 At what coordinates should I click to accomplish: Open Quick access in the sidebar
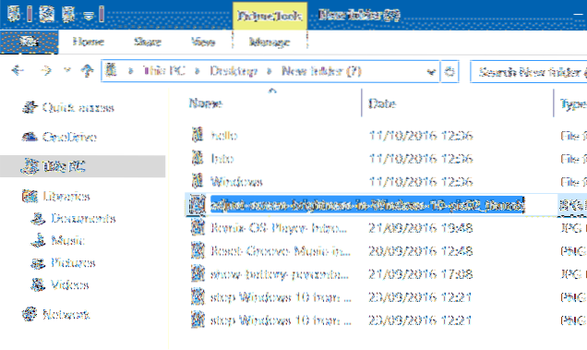coord(78,107)
